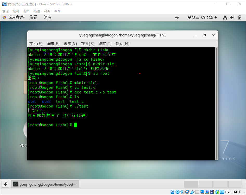Viewport: 246px width, 195px height.
Task: Open VirtualBox 设备 menu
Action: coord(47,11)
